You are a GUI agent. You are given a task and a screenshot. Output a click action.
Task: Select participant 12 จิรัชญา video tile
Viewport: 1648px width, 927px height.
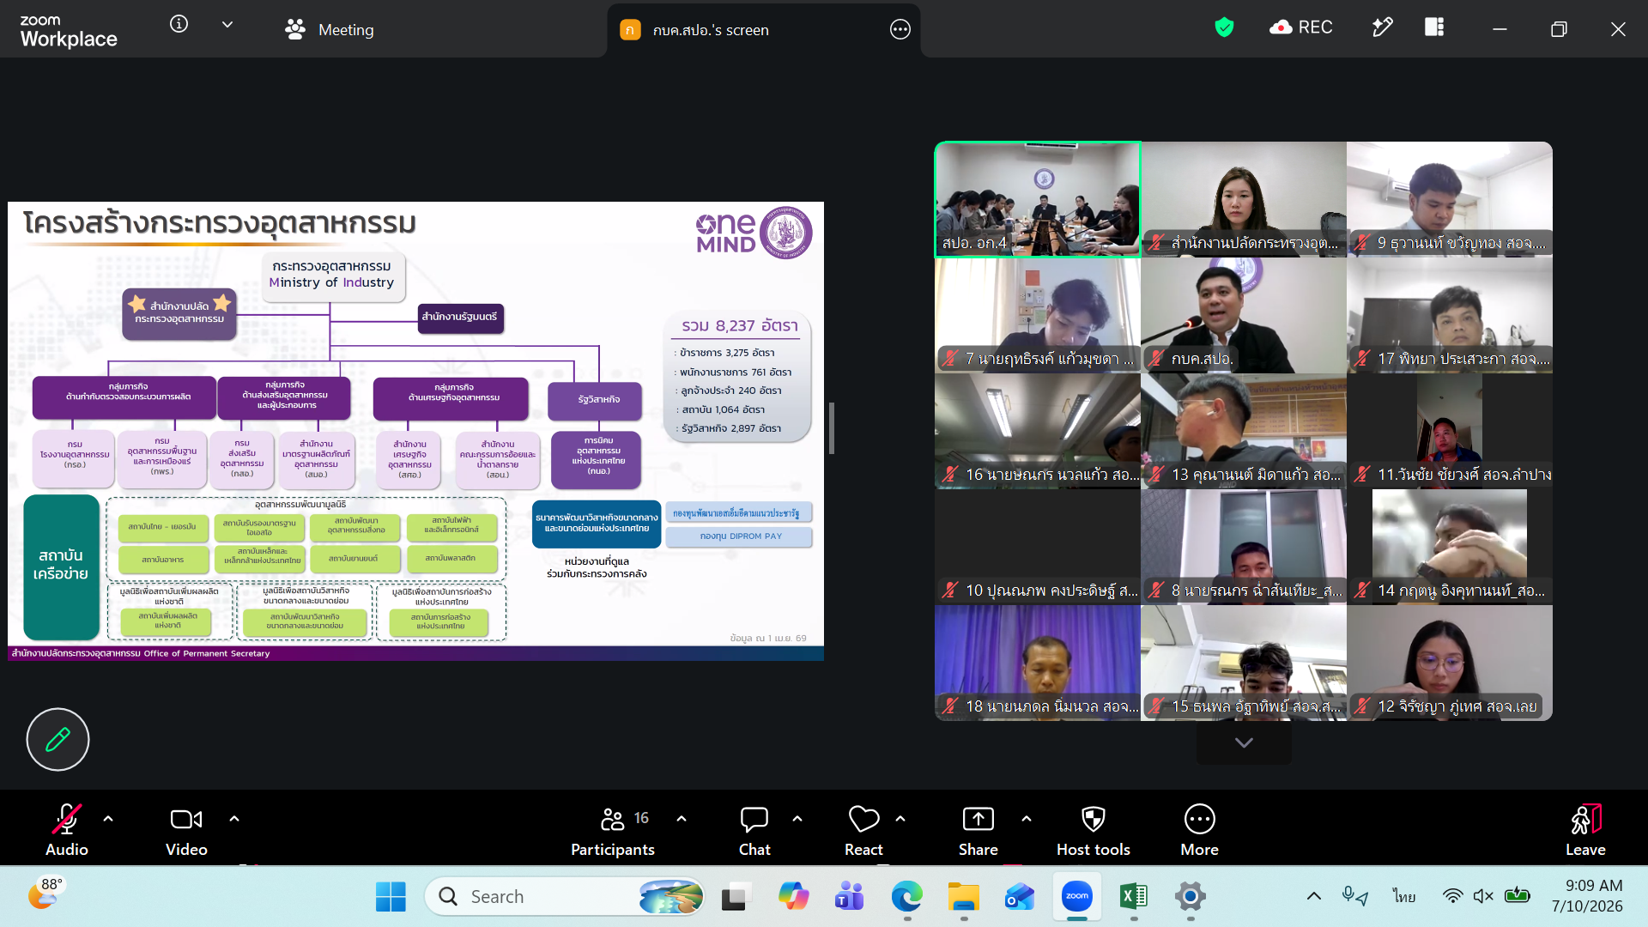[x=1450, y=663]
